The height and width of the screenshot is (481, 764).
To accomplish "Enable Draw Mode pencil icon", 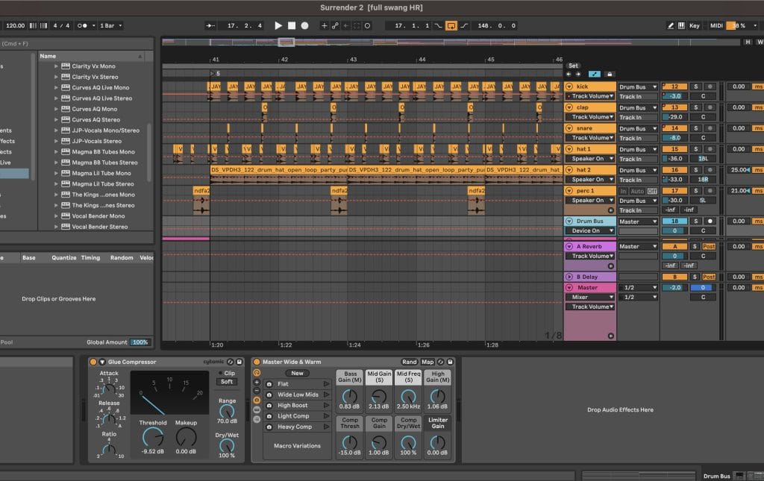I will tap(670, 25).
